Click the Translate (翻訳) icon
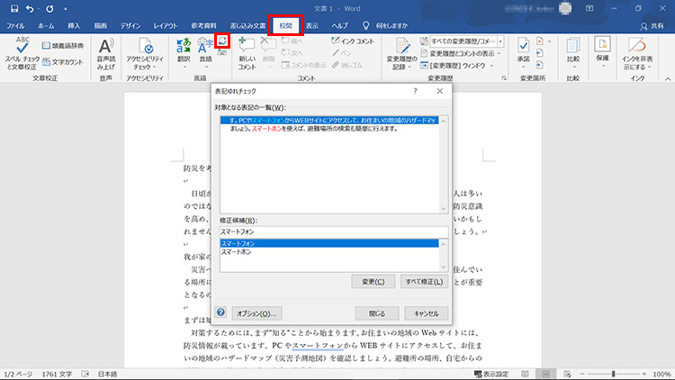Image resolution: width=675 pixels, height=380 pixels. click(184, 52)
